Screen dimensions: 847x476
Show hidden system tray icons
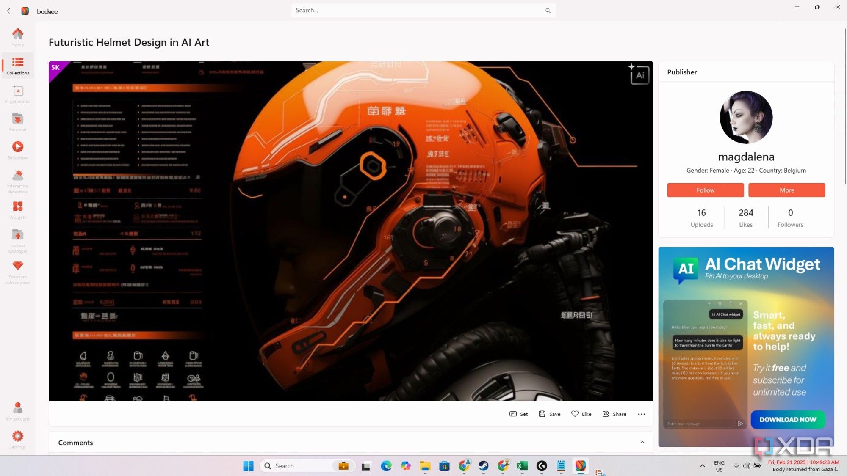point(702,466)
